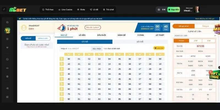
Task: Click the megaphone announcement icon
Action: coord(20,19)
